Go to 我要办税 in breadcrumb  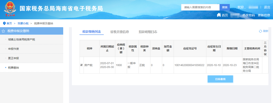23,23
